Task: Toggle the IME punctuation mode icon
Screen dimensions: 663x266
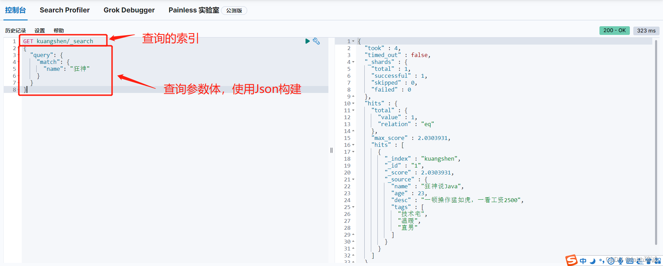Action: pyautogui.click(x=602, y=261)
